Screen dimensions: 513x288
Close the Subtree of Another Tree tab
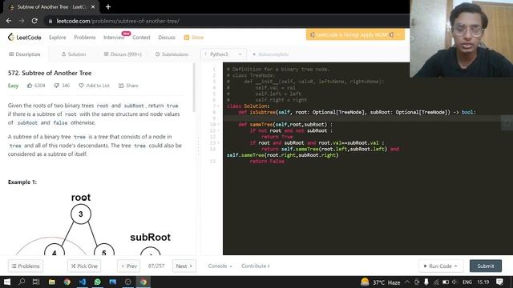pyautogui.click(x=93, y=7)
